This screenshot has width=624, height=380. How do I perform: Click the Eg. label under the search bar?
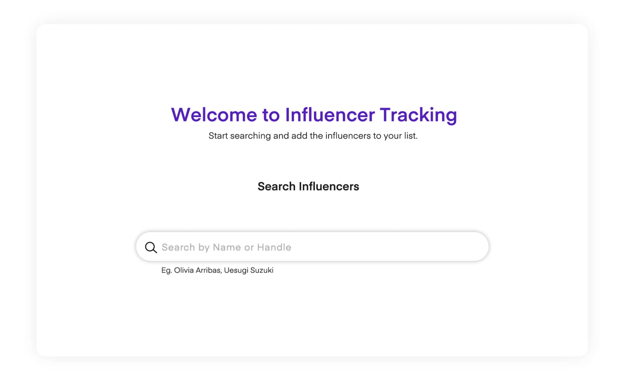(166, 270)
